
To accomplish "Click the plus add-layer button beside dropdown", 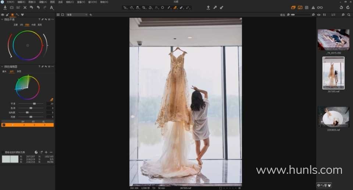I will [91, 15].
